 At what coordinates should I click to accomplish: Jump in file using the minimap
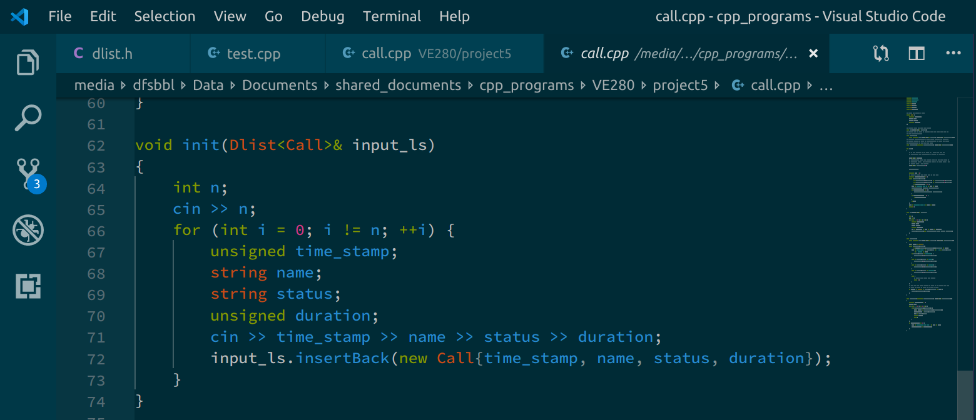928,250
